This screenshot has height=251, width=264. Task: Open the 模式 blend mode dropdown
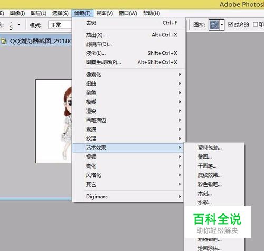point(60,25)
